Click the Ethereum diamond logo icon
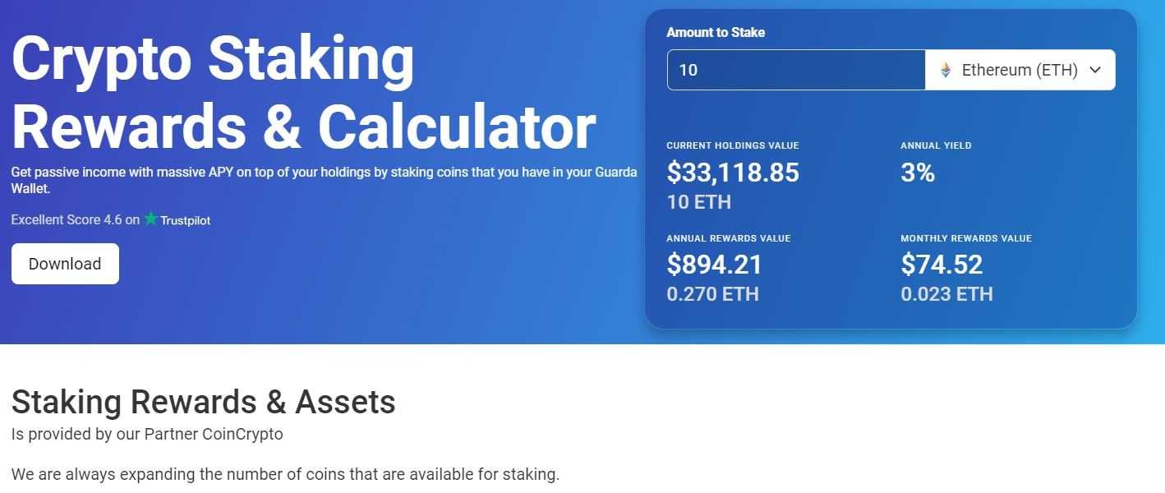Viewport: 1165px width, 493px height. [945, 70]
